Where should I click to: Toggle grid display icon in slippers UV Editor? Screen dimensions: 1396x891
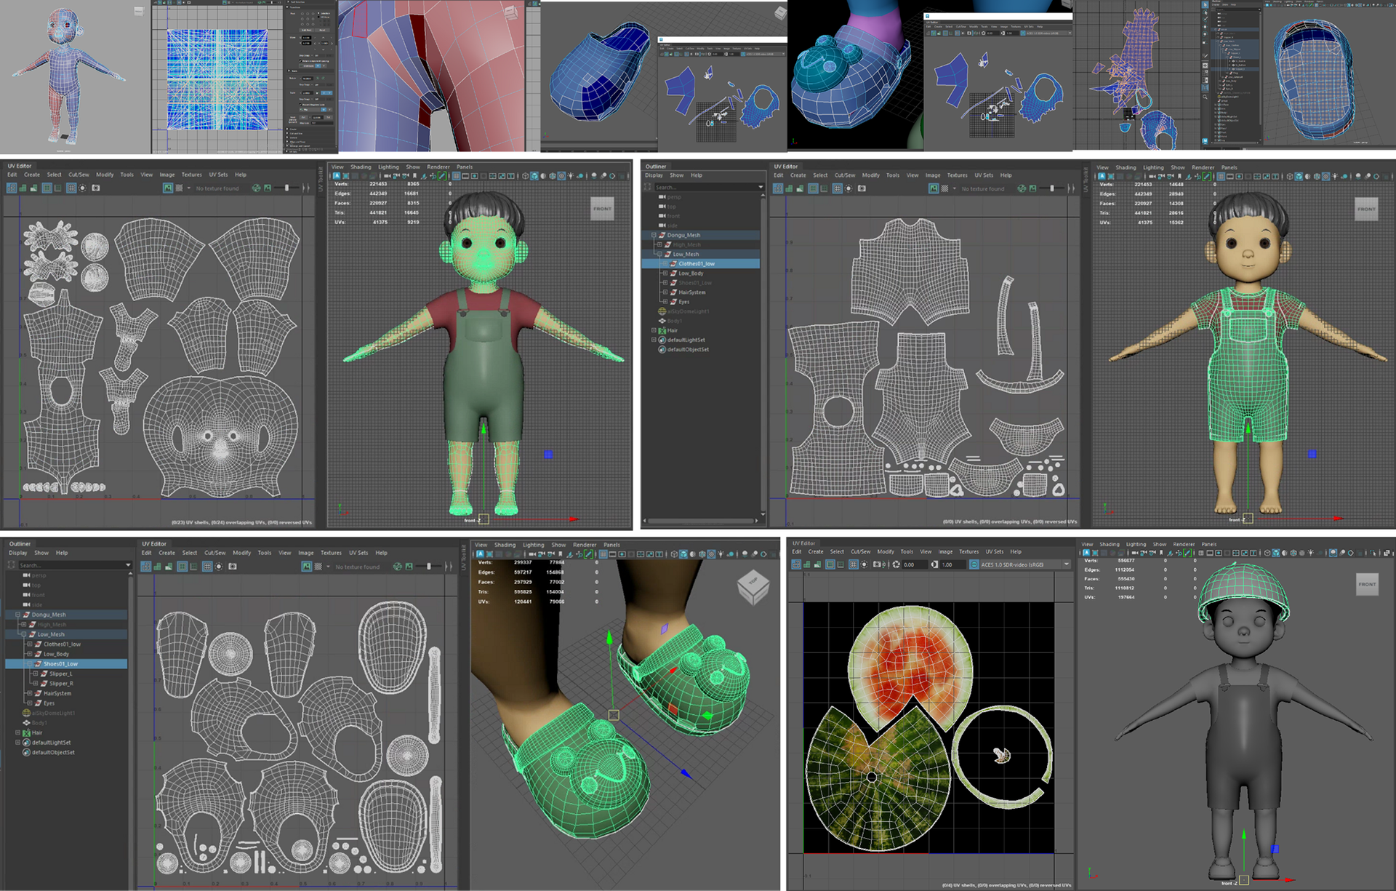pyautogui.click(x=207, y=567)
